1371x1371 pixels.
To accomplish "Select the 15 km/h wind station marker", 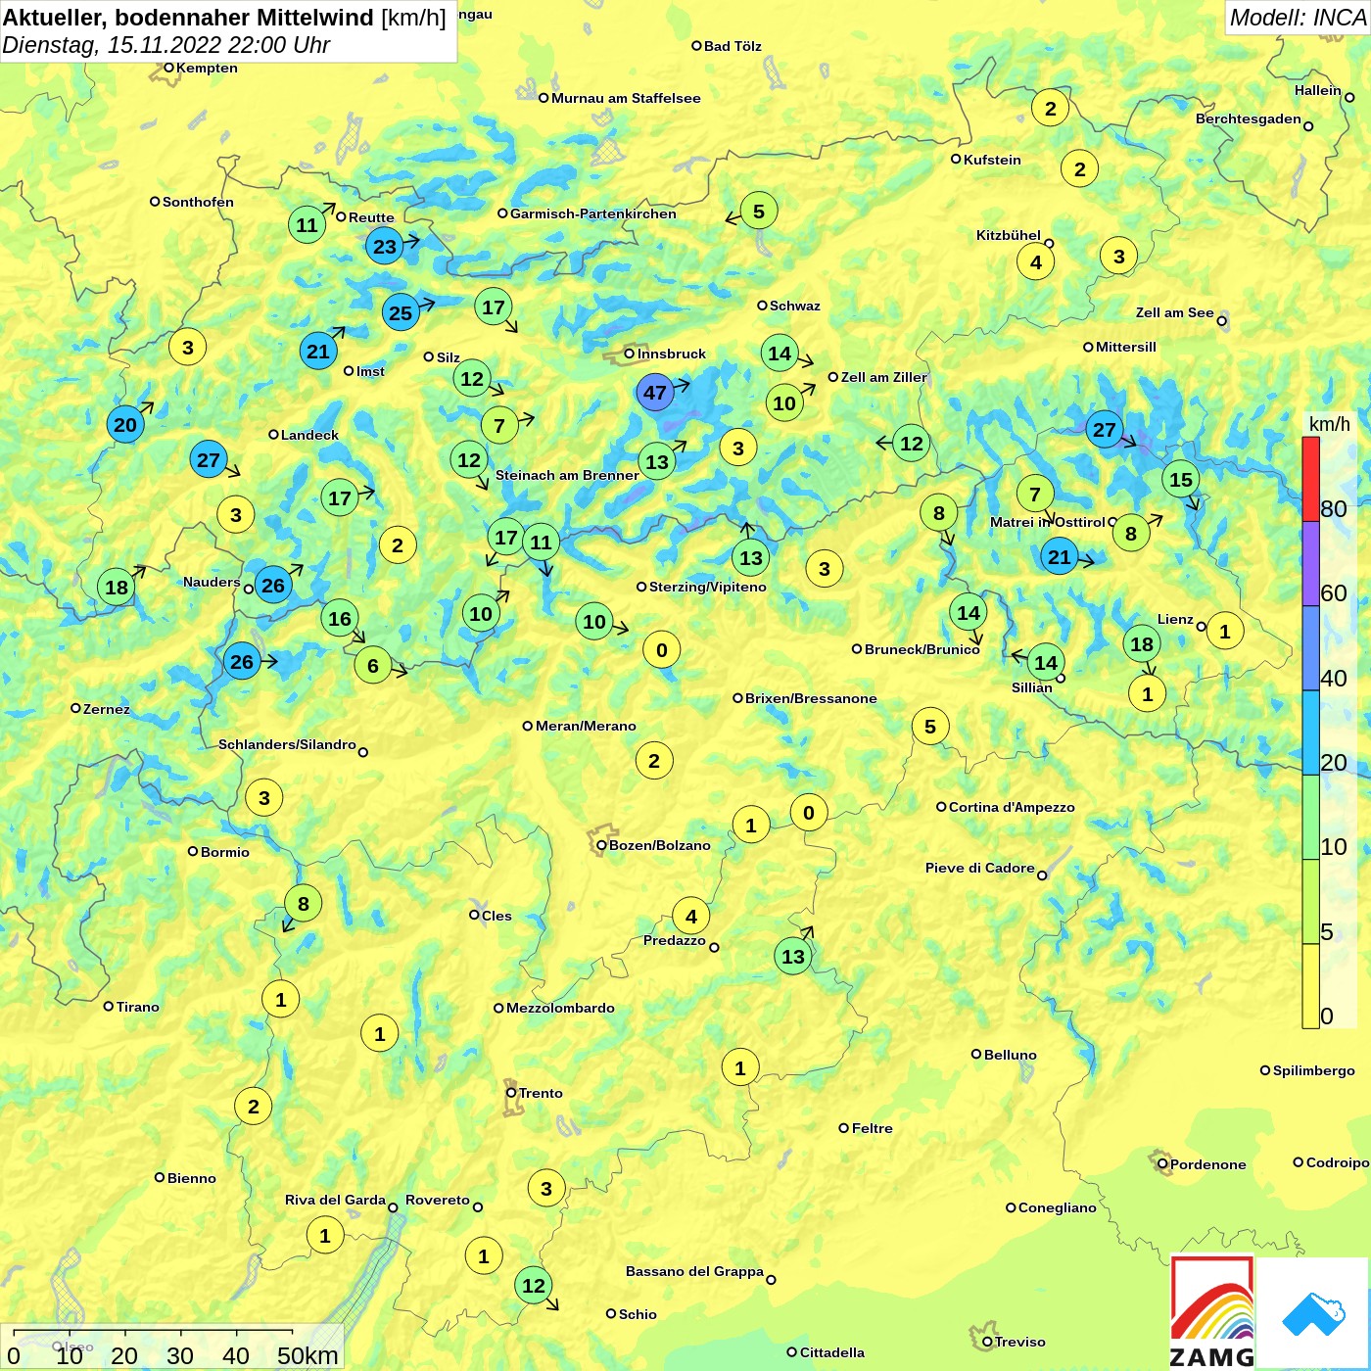I will [x=1181, y=479].
